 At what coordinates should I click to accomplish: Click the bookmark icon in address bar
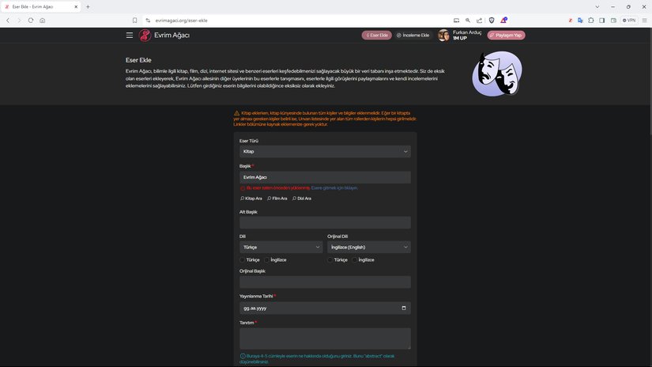(135, 20)
